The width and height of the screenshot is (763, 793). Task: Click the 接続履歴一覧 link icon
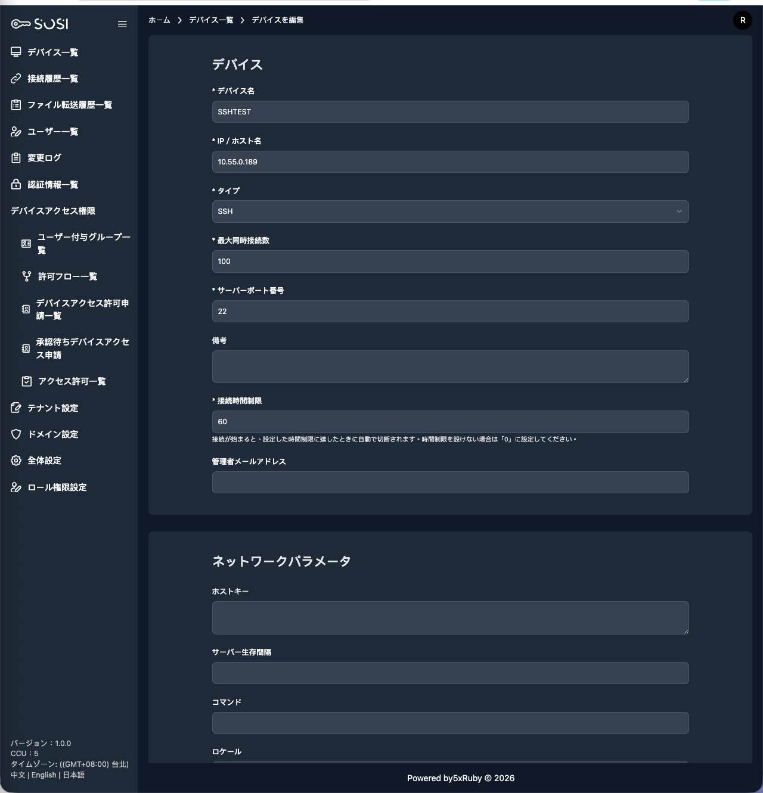(x=16, y=79)
